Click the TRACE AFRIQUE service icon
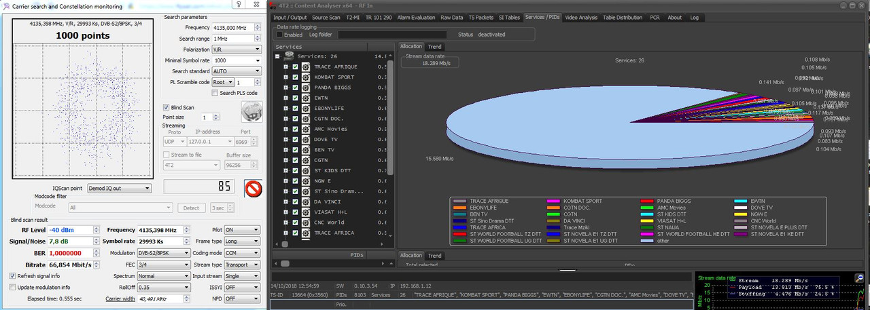 [x=306, y=66]
